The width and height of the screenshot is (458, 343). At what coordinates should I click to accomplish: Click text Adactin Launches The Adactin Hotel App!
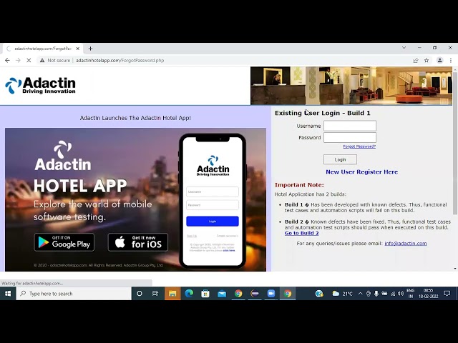135,118
